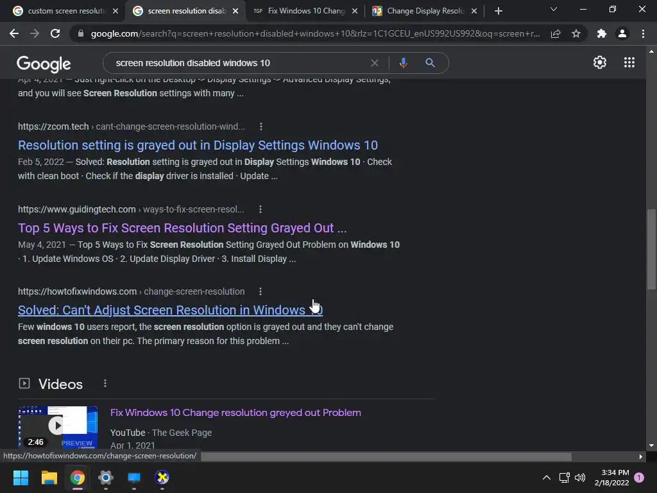Open Fix Windows 10 Change resolution video link
This screenshot has height=493, width=657.
pyautogui.click(x=235, y=413)
